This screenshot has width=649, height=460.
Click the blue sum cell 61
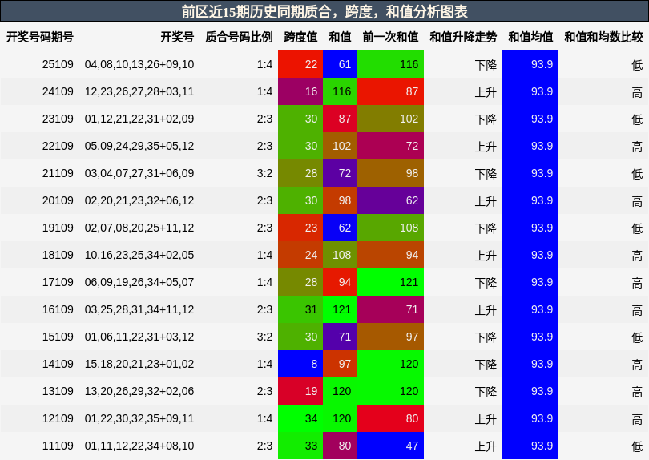click(340, 65)
